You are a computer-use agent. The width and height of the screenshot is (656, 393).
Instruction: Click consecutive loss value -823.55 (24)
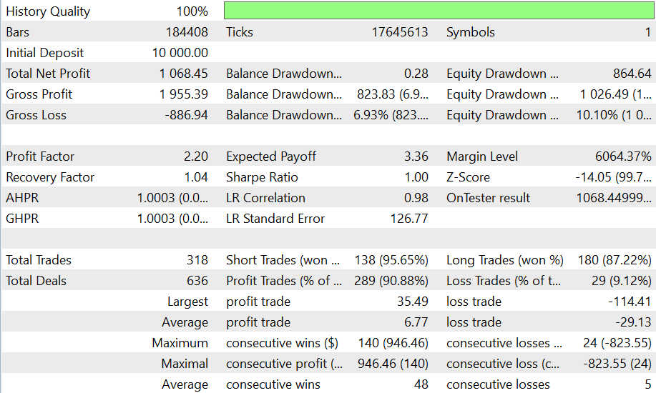[x=617, y=364]
